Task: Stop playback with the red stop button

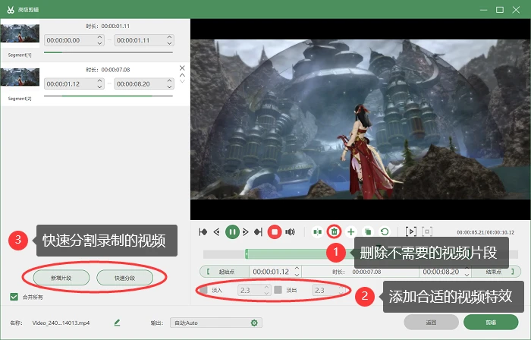Action: click(275, 232)
